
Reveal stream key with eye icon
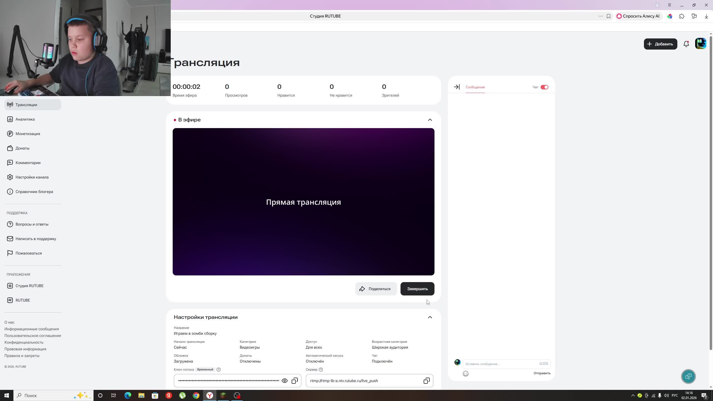click(285, 381)
